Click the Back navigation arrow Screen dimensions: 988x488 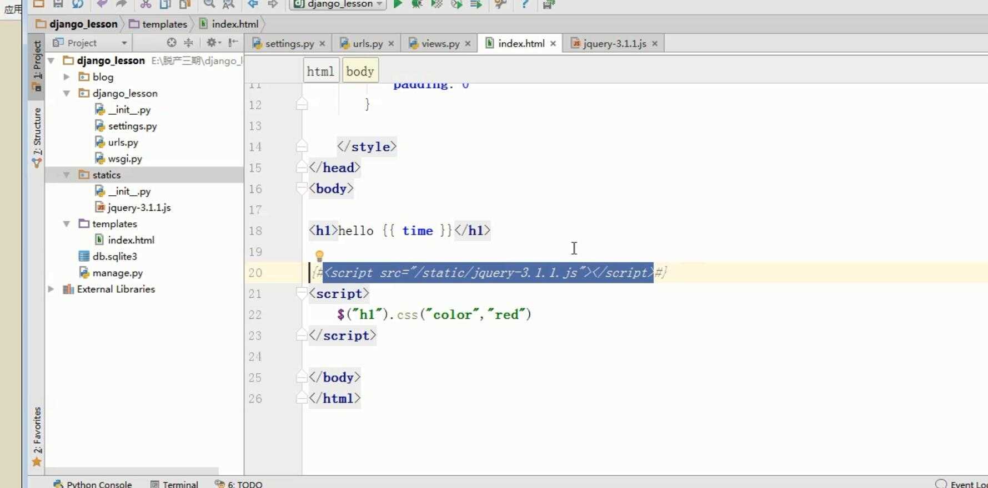pos(253,3)
